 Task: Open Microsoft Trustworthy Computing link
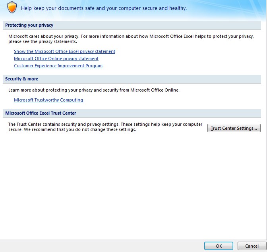48,100
